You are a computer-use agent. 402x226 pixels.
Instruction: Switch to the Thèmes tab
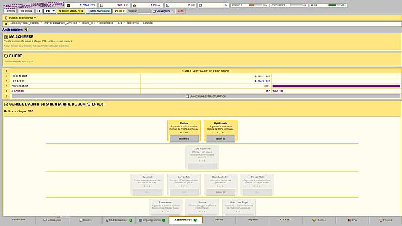319,220
